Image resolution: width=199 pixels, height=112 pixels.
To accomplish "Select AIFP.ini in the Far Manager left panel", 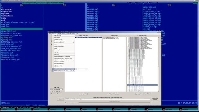I will [x=5, y=27].
